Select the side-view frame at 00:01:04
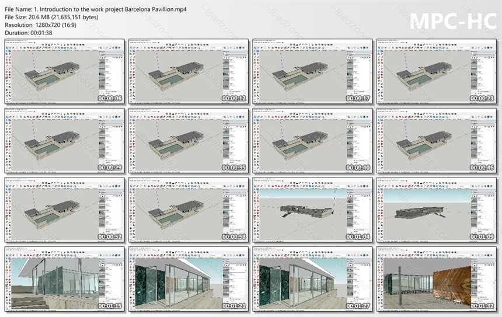Image resolution: width=502 pixels, height=317 pixels. coord(312,210)
